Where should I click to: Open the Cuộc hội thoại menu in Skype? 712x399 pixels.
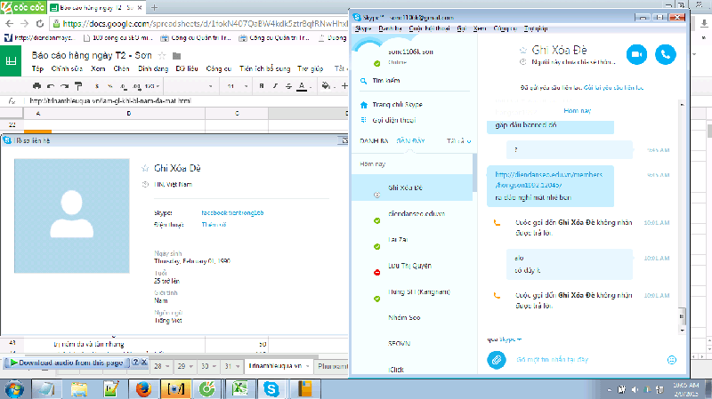(429, 28)
